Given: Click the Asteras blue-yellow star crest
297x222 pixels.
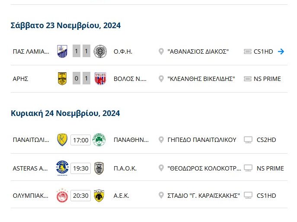Looking at the screenshot, I should click(62, 167).
